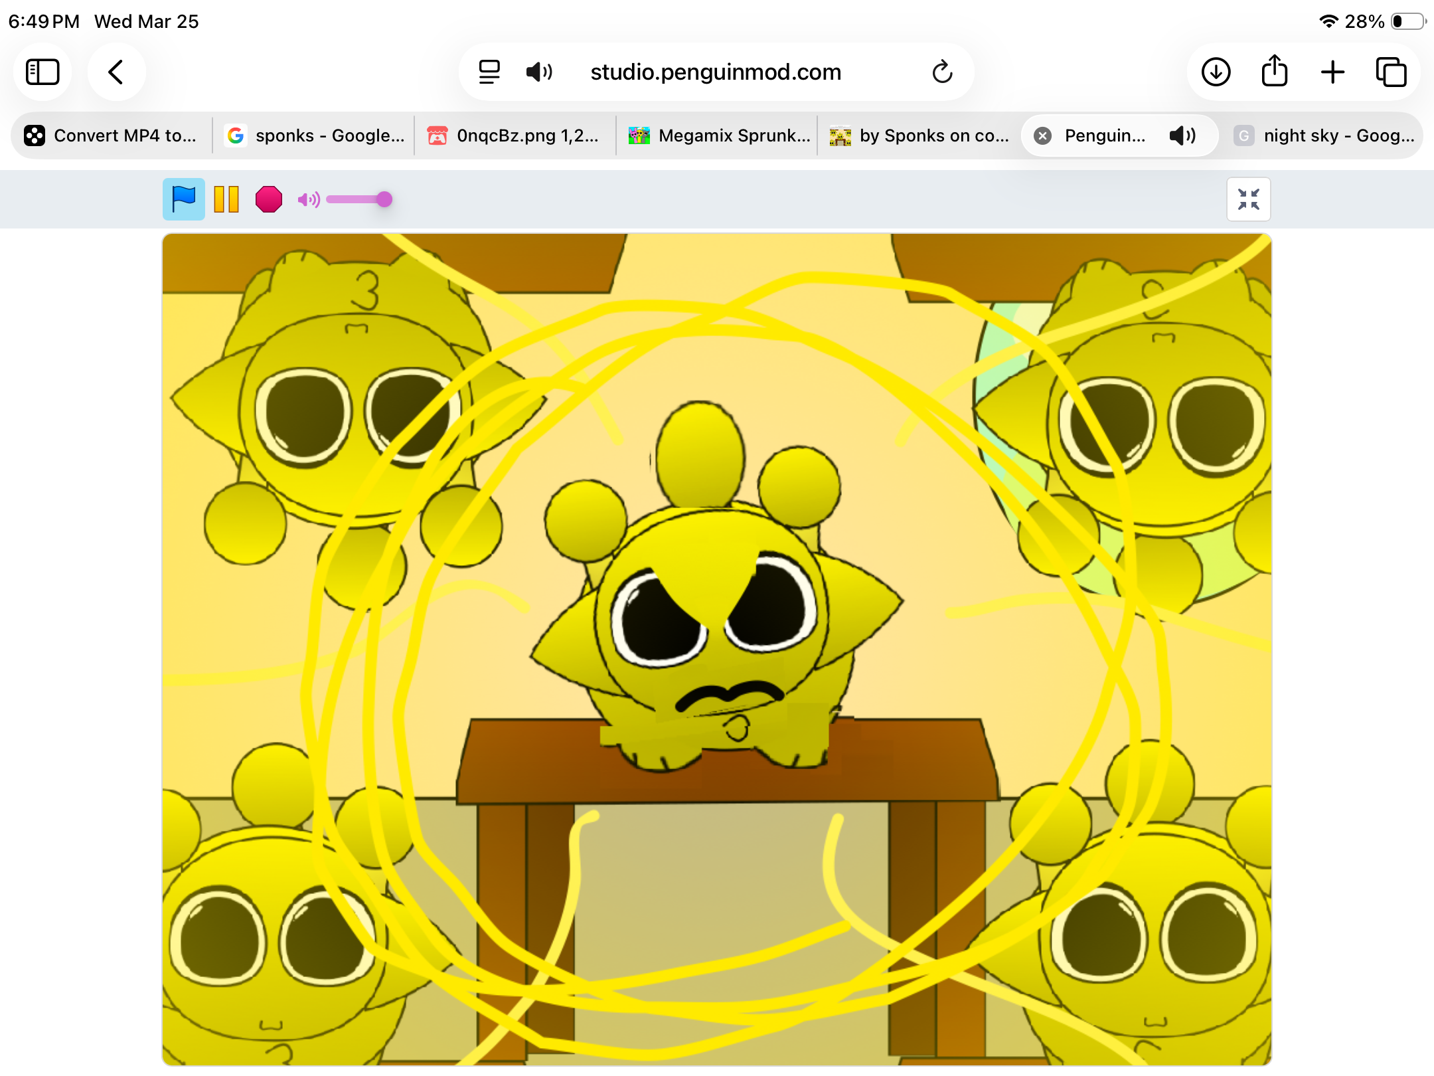The width and height of the screenshot is (1434, 1076).
Task: Show the tab overview
Action: pos(1391,72)
